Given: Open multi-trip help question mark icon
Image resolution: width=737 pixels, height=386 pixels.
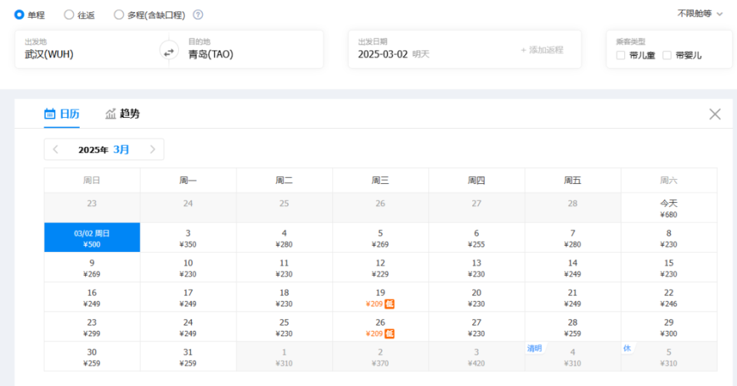Looking at the screenshot, I should point(198,15).
